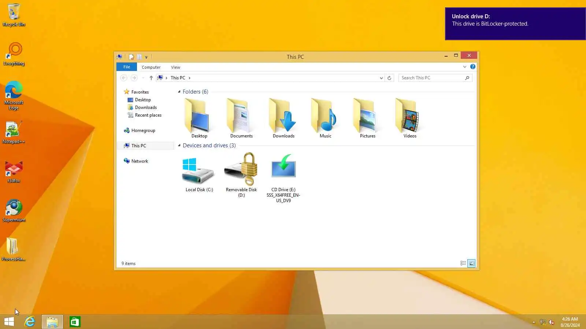Select the Supermium desktop shortcut

coord(14,211)
